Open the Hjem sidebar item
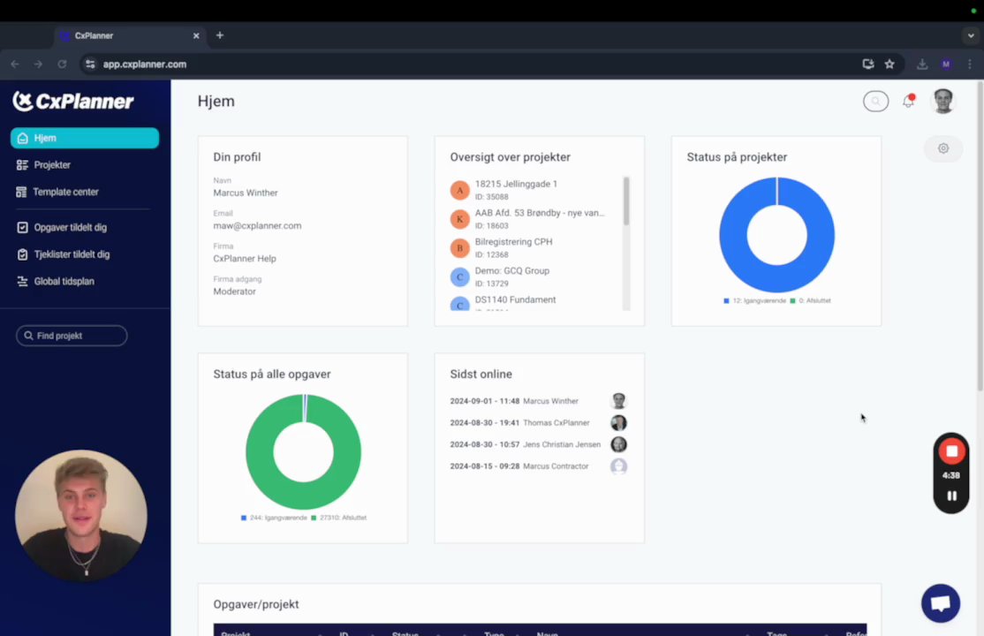The height and width of the screenshot is (636, 984). (85, 138)
